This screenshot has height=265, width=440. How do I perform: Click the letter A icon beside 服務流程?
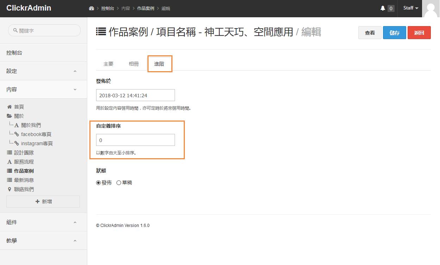click(x=10, y=162)
